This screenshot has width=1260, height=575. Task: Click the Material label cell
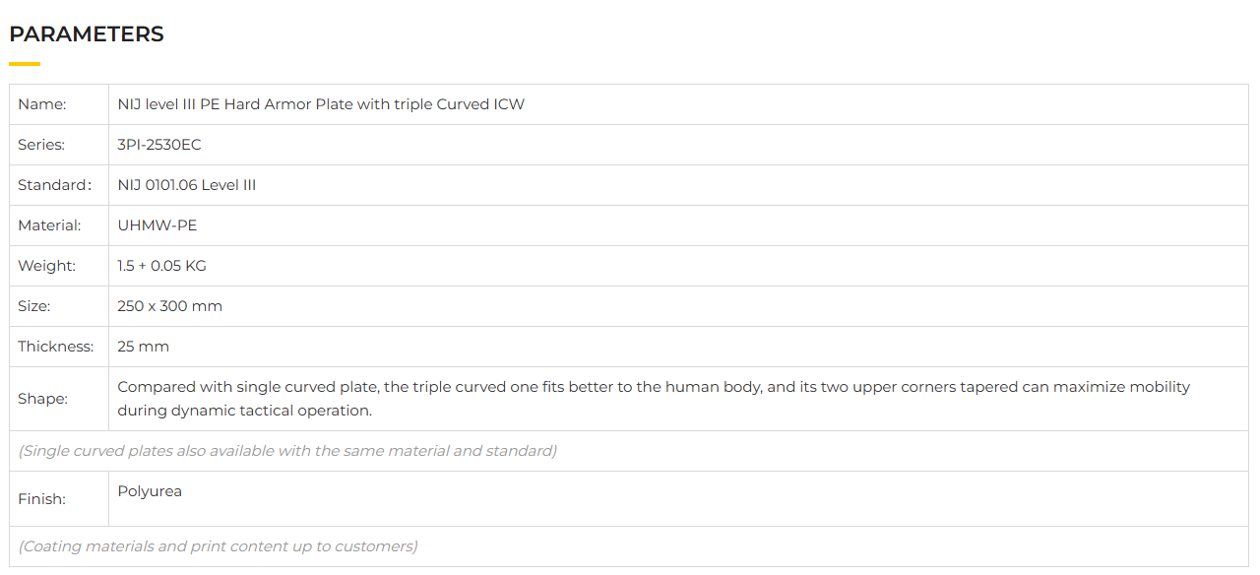[x=49, y=225]
